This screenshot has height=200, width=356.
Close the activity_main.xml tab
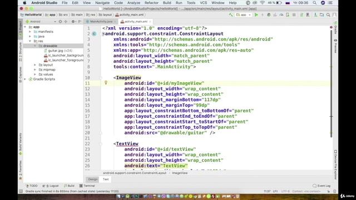150,22
